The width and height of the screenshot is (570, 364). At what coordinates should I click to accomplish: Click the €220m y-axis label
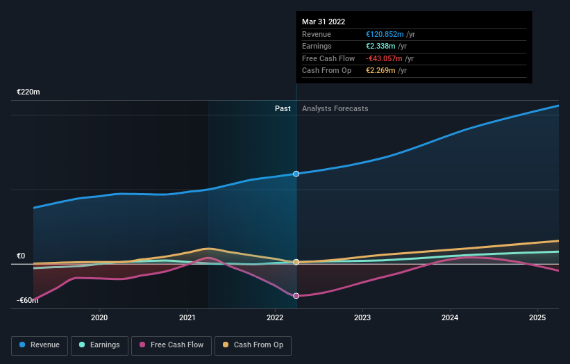coord(28,92)
